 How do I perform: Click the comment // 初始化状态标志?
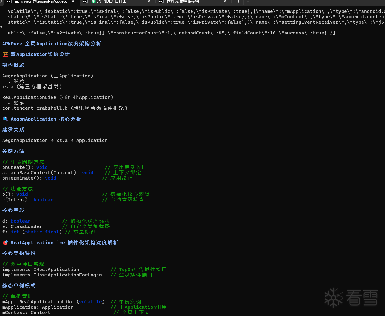[x=86, y=221]
